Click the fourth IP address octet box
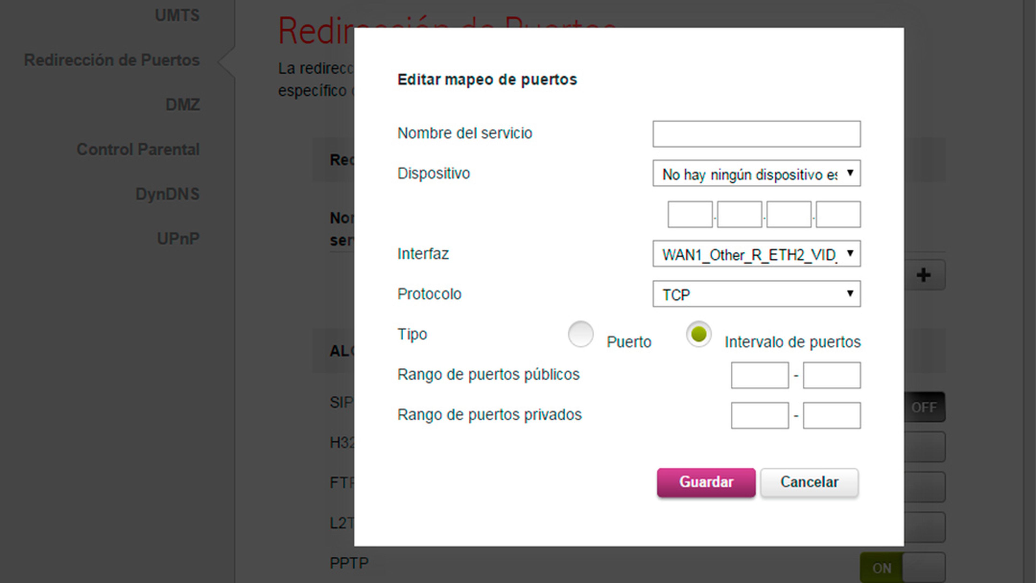Screen dimensions: 1036x583 click(x=839, y=214)
